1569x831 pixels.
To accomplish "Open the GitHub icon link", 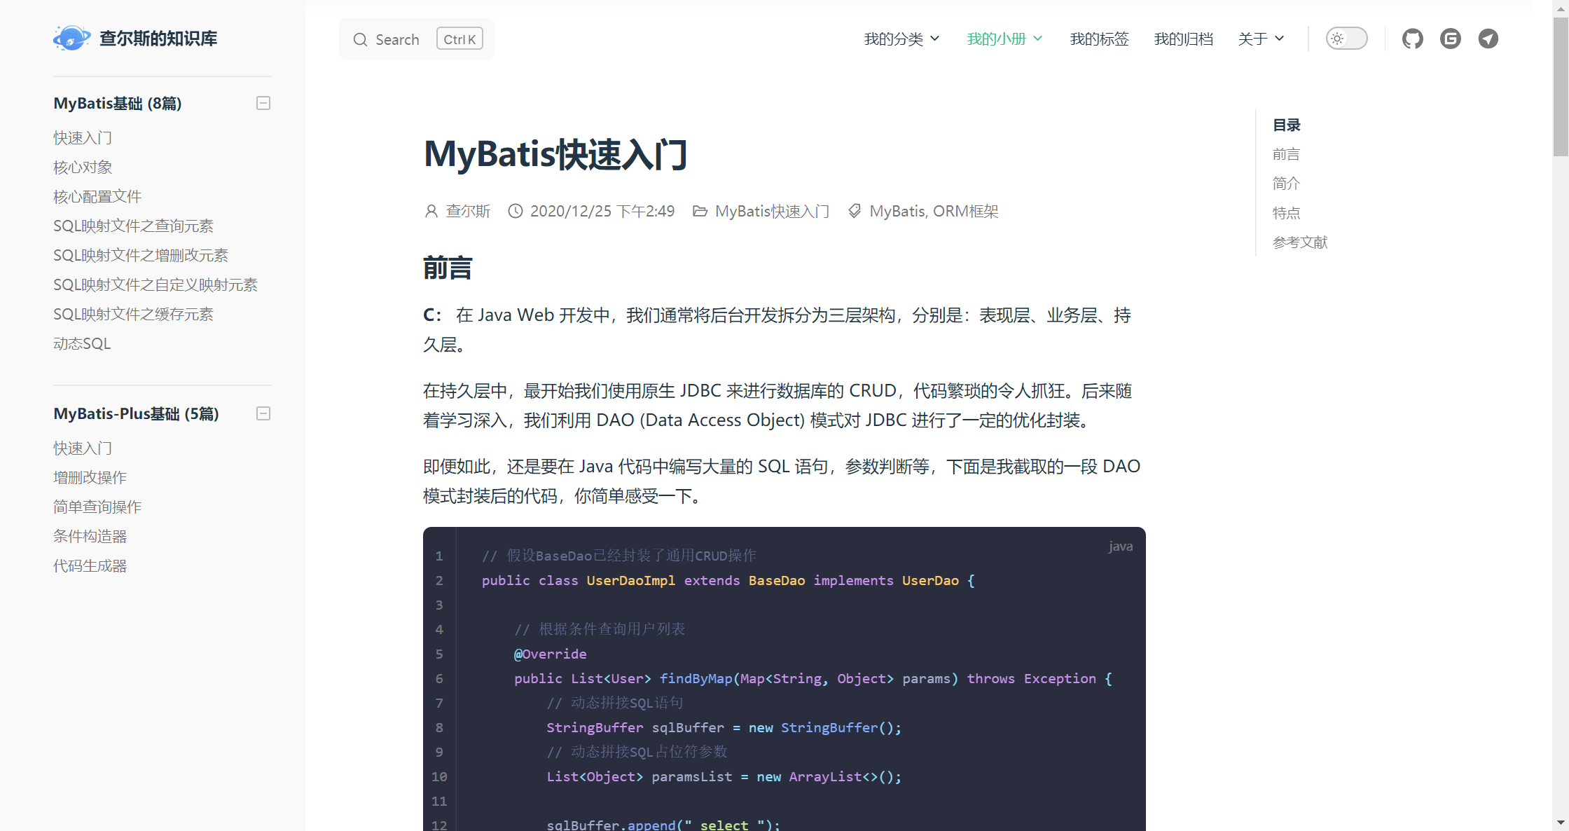I will (1412, 39).
